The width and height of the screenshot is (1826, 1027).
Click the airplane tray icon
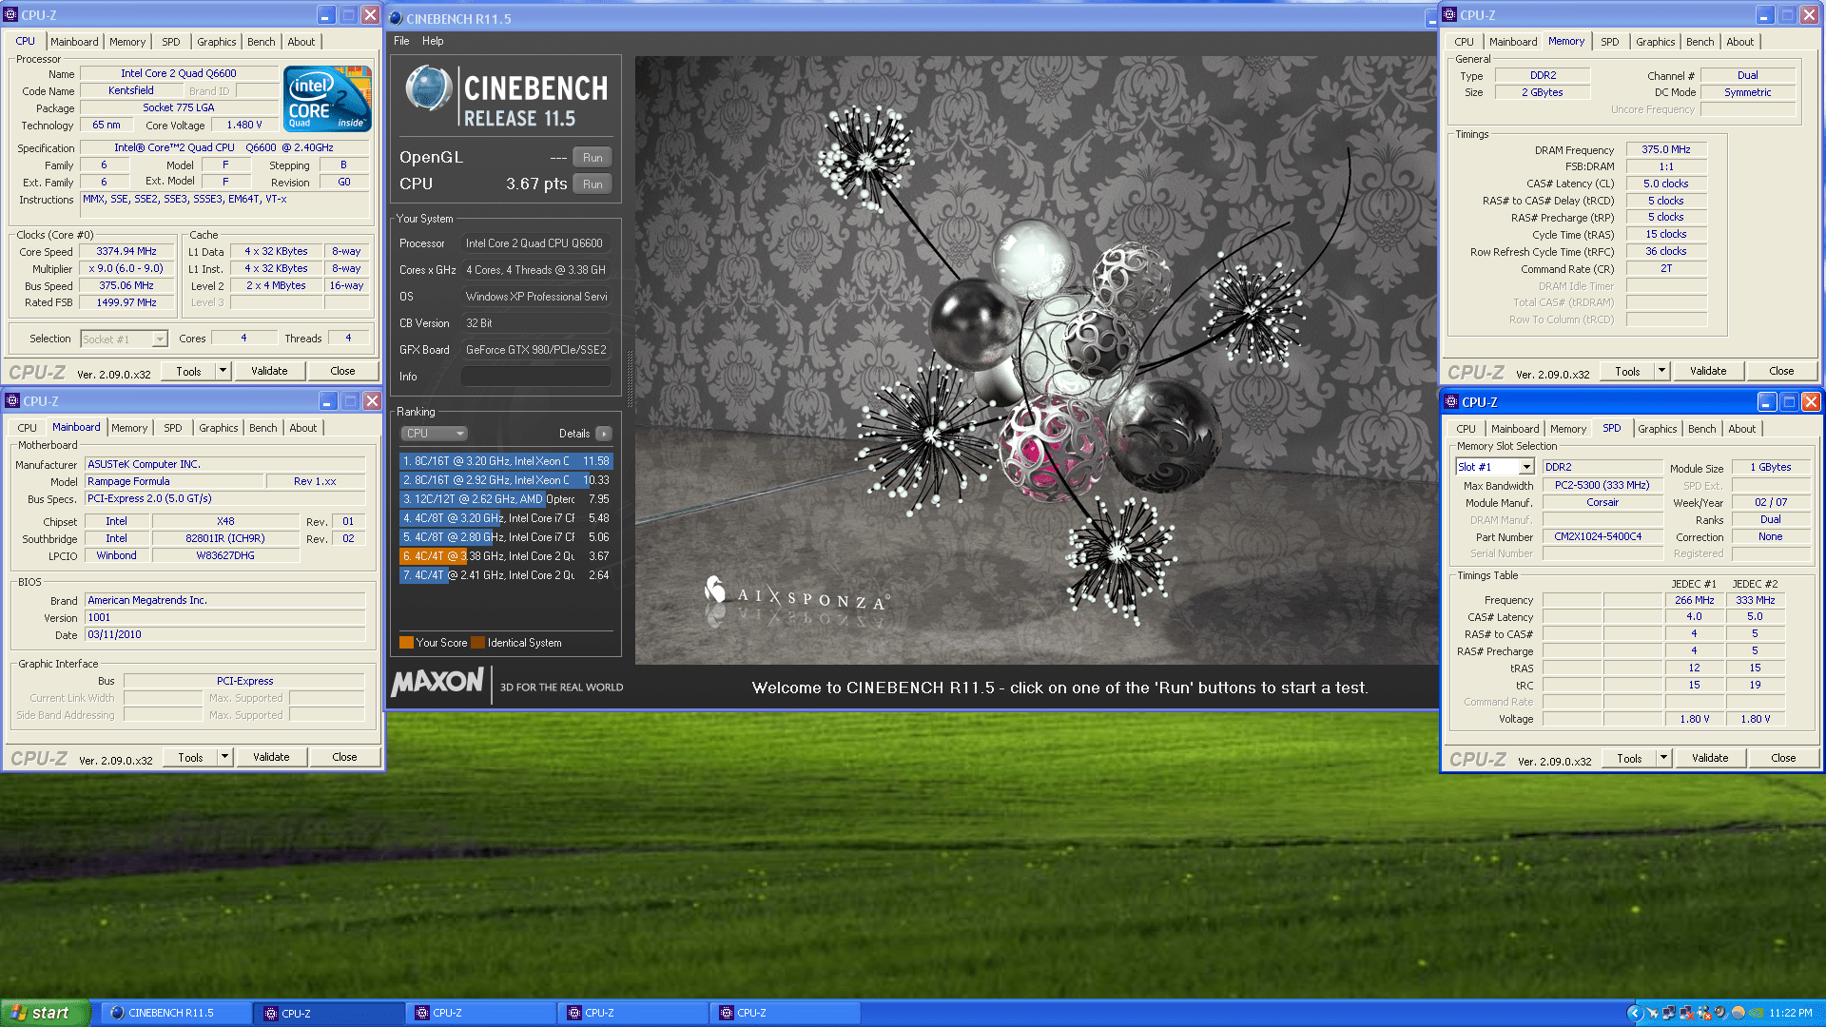click(1653, 1013)
